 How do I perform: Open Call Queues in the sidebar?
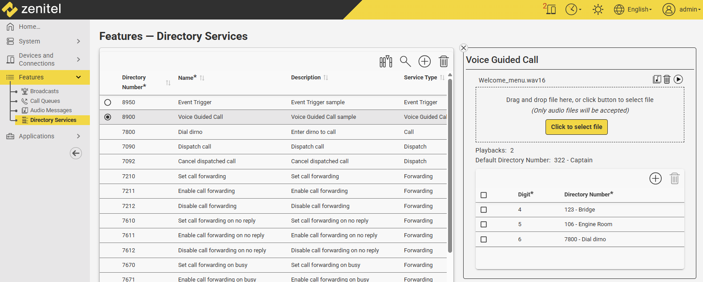point(45,101)
